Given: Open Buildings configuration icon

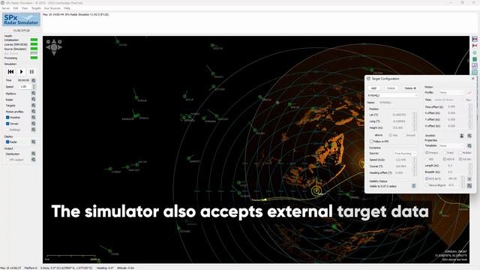Looking at the screenshot, I should tap(33, 130).
